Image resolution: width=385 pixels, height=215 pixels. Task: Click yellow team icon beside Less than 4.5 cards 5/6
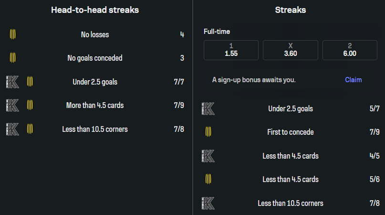(x=208, y=179)
